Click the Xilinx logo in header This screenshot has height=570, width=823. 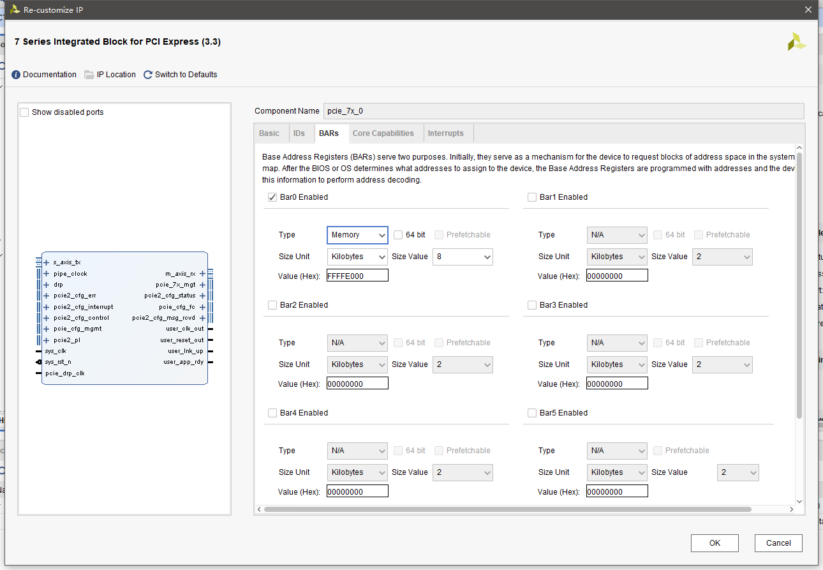(x=796, y=42)
